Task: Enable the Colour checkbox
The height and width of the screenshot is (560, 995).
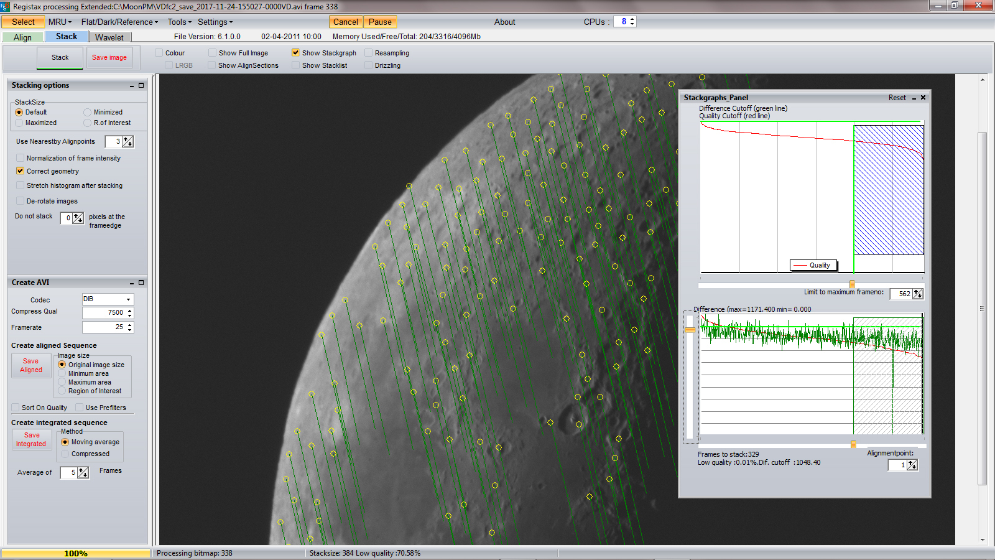Action: pyautogui.click(x=159, y=53)
